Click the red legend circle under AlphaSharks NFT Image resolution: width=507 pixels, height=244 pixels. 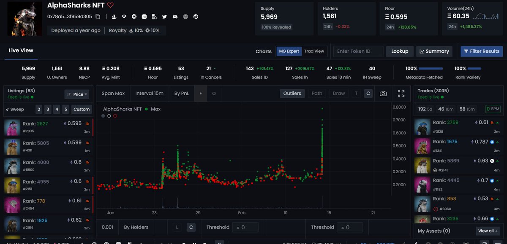115,116
